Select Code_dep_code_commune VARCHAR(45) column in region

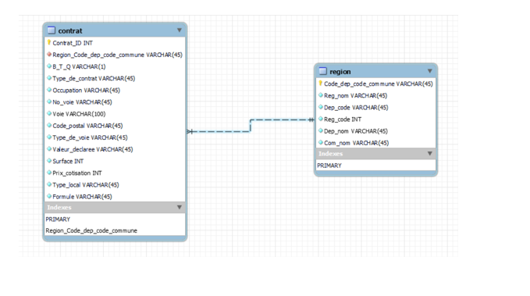(x=379, y=84)
